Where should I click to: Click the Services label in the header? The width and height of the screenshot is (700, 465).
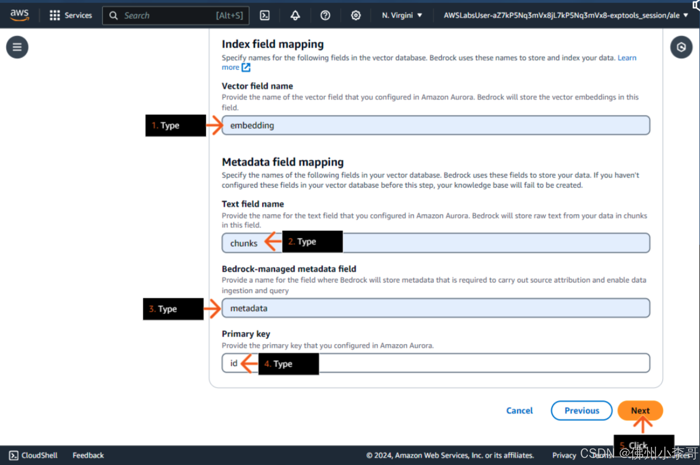(x=78, y=15)
